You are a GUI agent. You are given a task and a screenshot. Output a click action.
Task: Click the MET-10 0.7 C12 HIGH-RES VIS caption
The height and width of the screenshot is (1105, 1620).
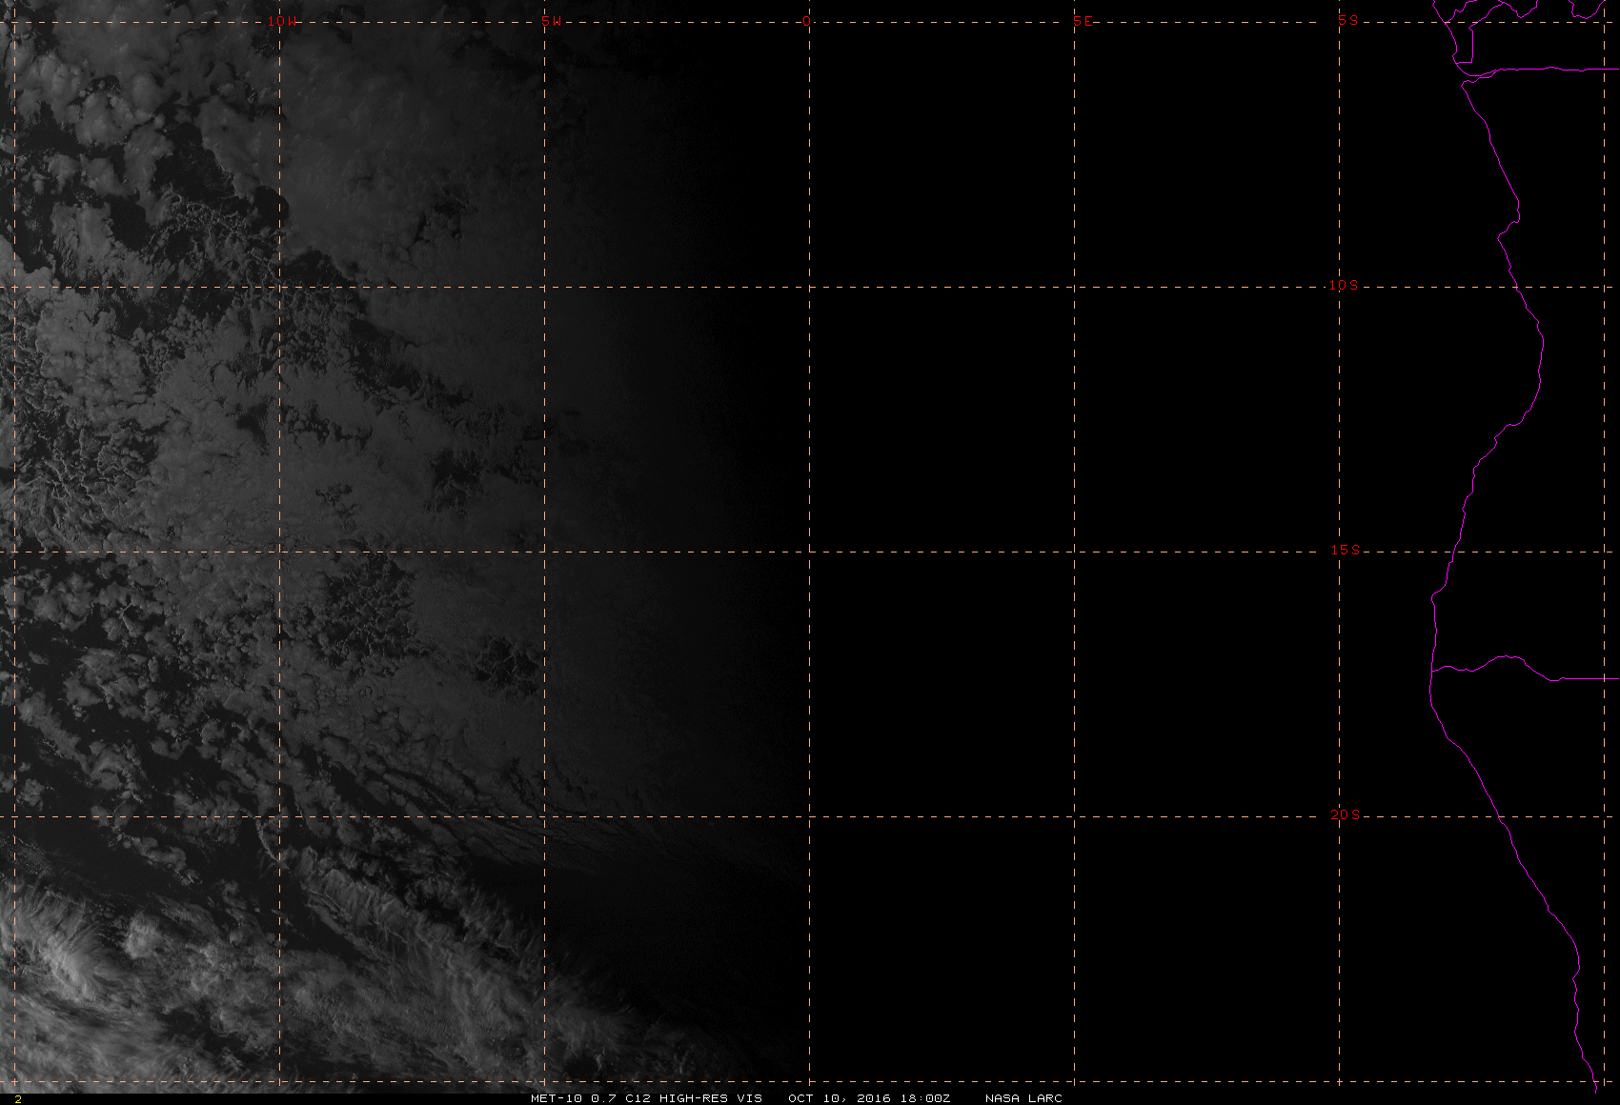pyautogui.click(x=647, y=1098)
